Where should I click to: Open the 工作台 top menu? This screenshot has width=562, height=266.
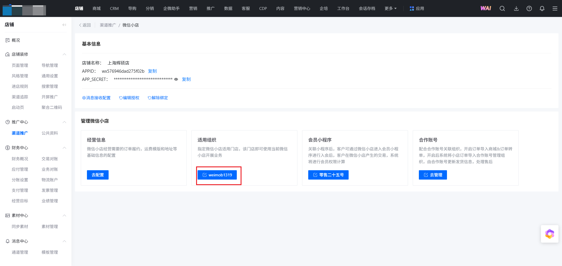tap(343, 8)
